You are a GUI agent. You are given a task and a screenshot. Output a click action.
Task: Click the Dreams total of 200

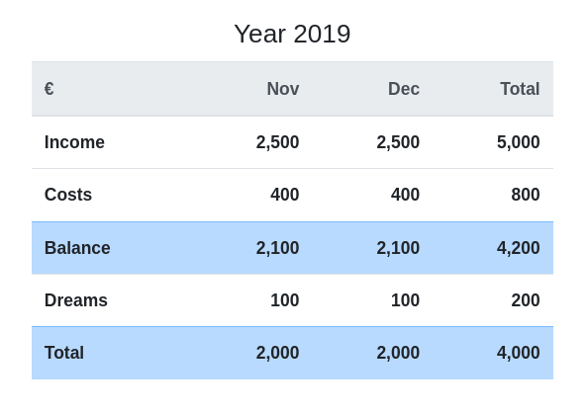(x=526, y=300)
